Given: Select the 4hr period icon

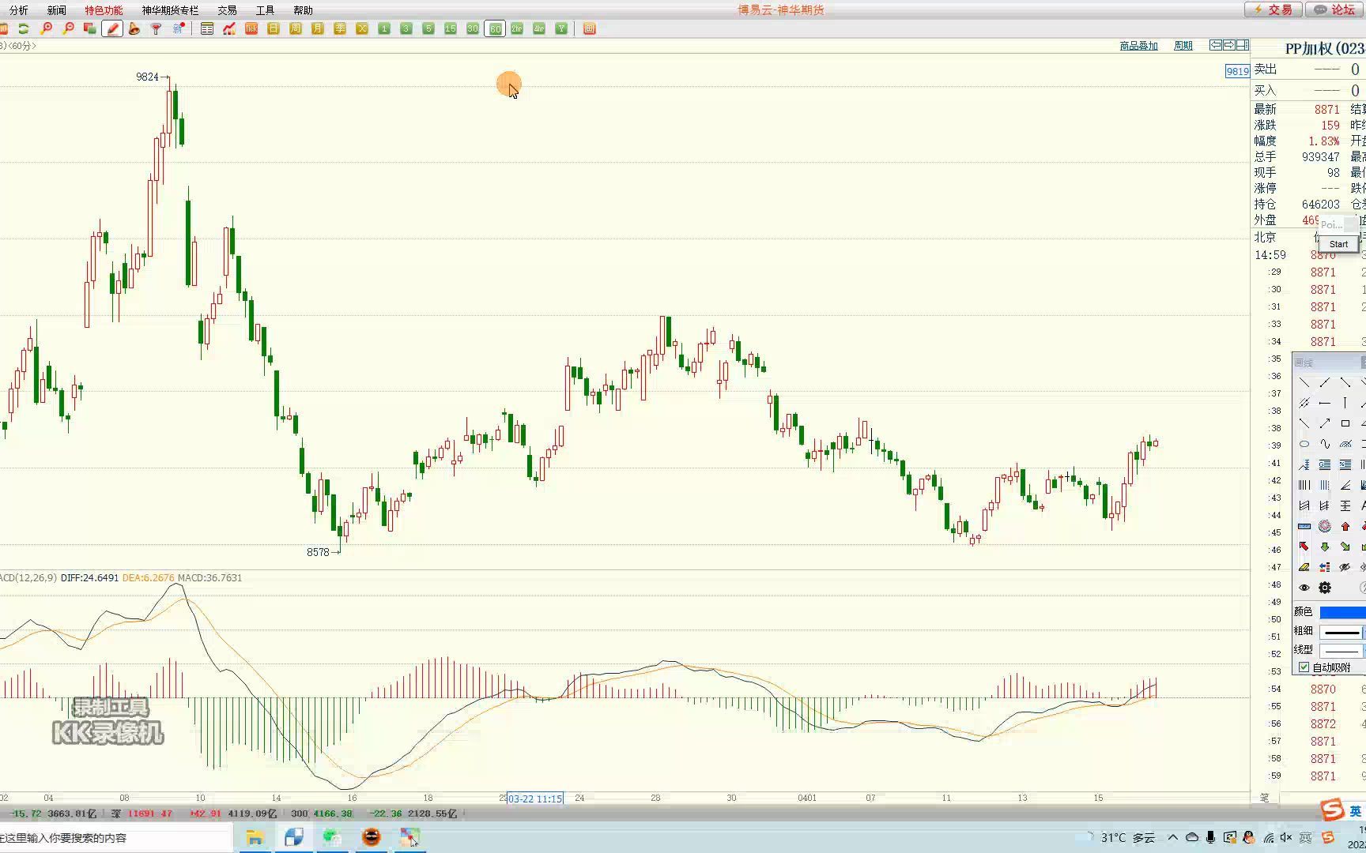Looking at the screenshot, I should point(539,29).
